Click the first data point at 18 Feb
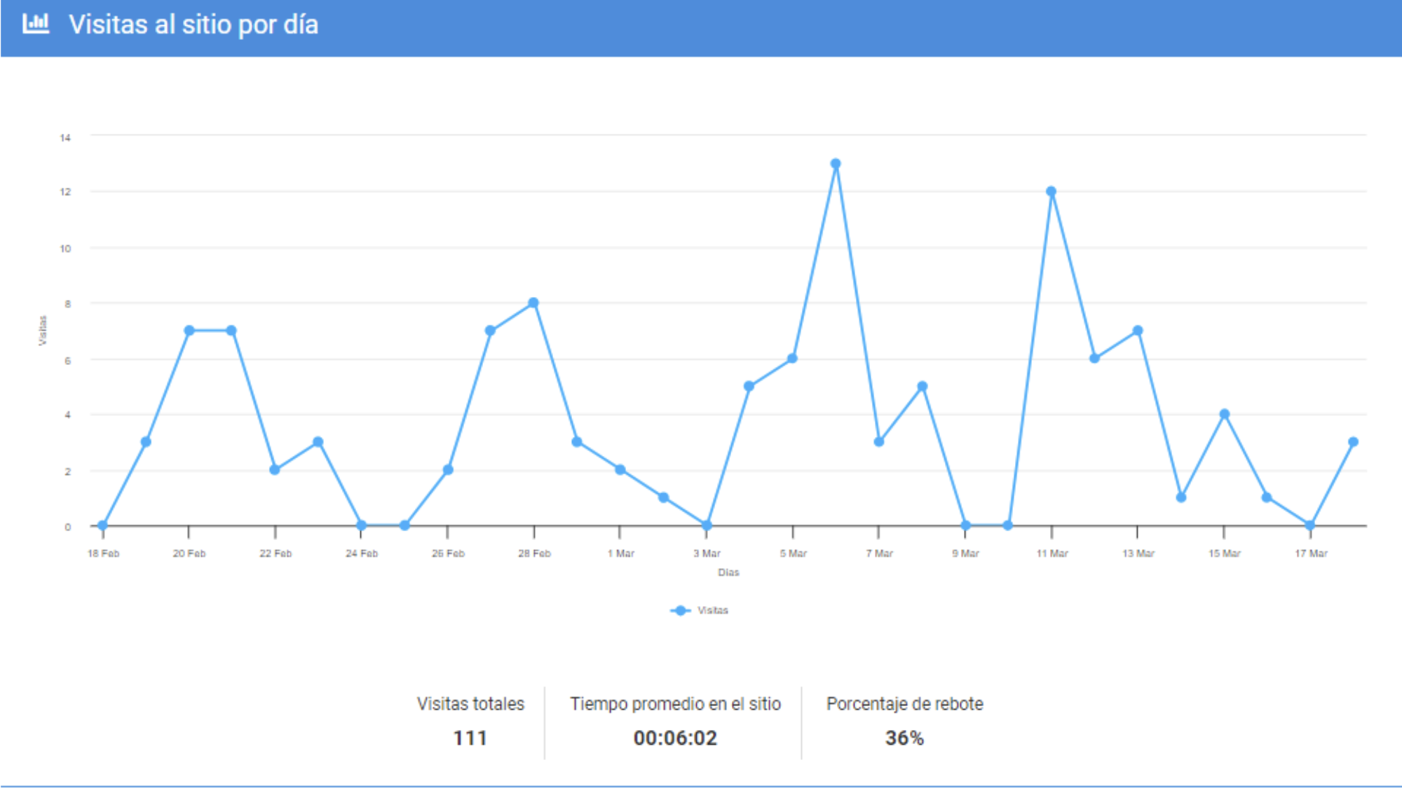This screenshot has width=1402, height=793. (103, 525)
